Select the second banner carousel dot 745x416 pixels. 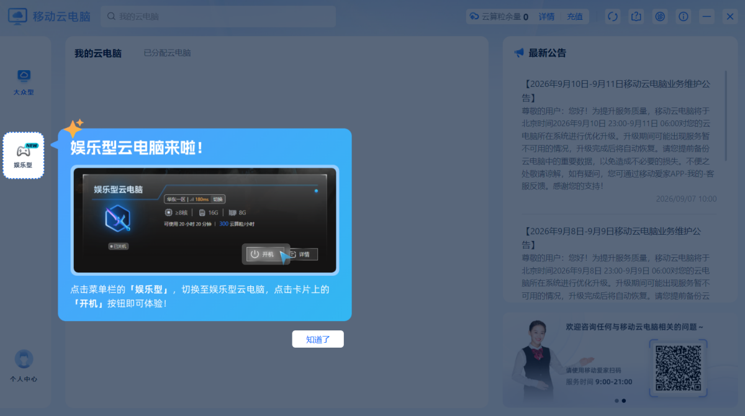pos(624,401)
